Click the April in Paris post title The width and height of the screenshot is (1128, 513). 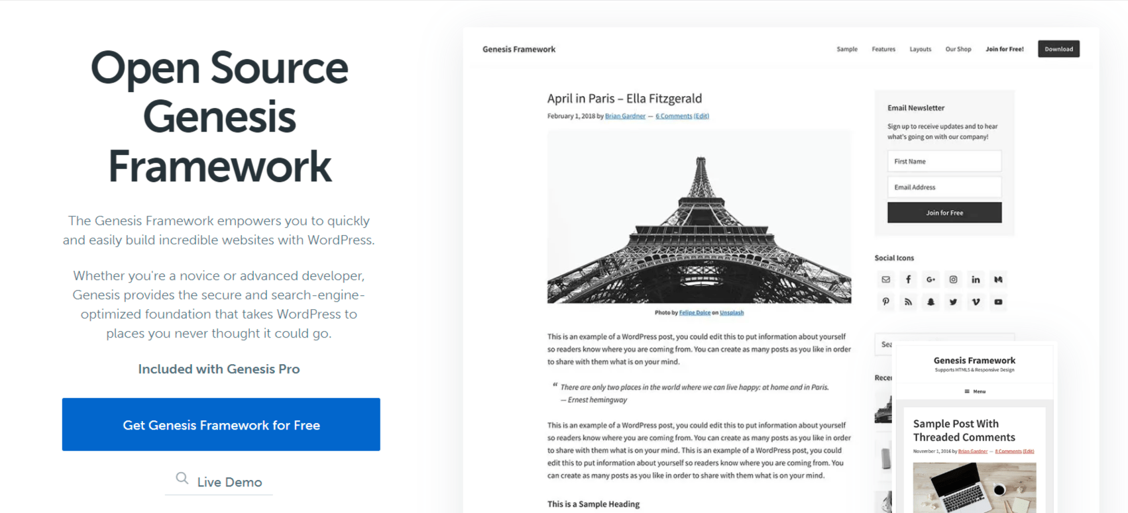pyautogui.click(x=624, y=99)
